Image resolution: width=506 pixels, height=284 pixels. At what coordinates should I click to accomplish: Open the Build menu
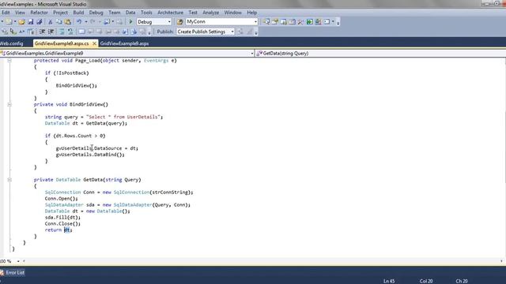coord(78,13)
